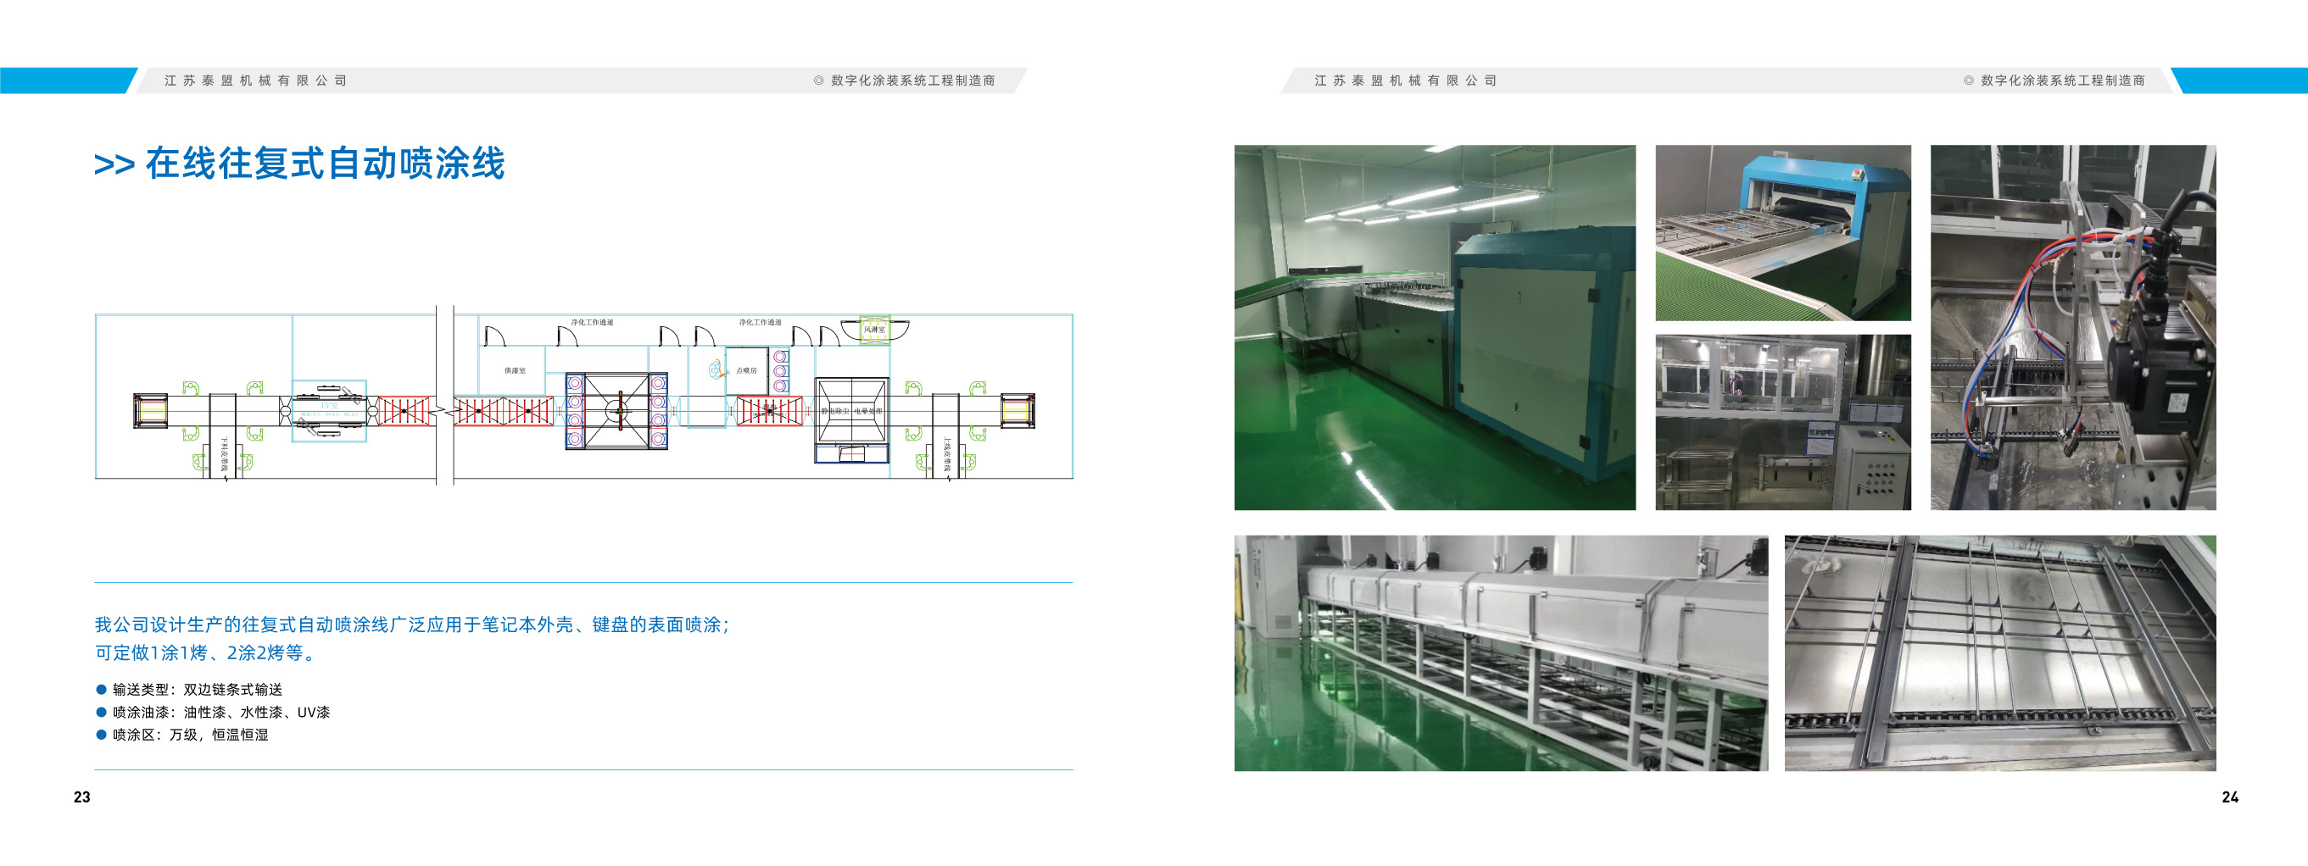Screen dimensions: 2308x866
Task: Click right page 数字化涂装系统工程制造商 header text
Action: click(2061, 80)
